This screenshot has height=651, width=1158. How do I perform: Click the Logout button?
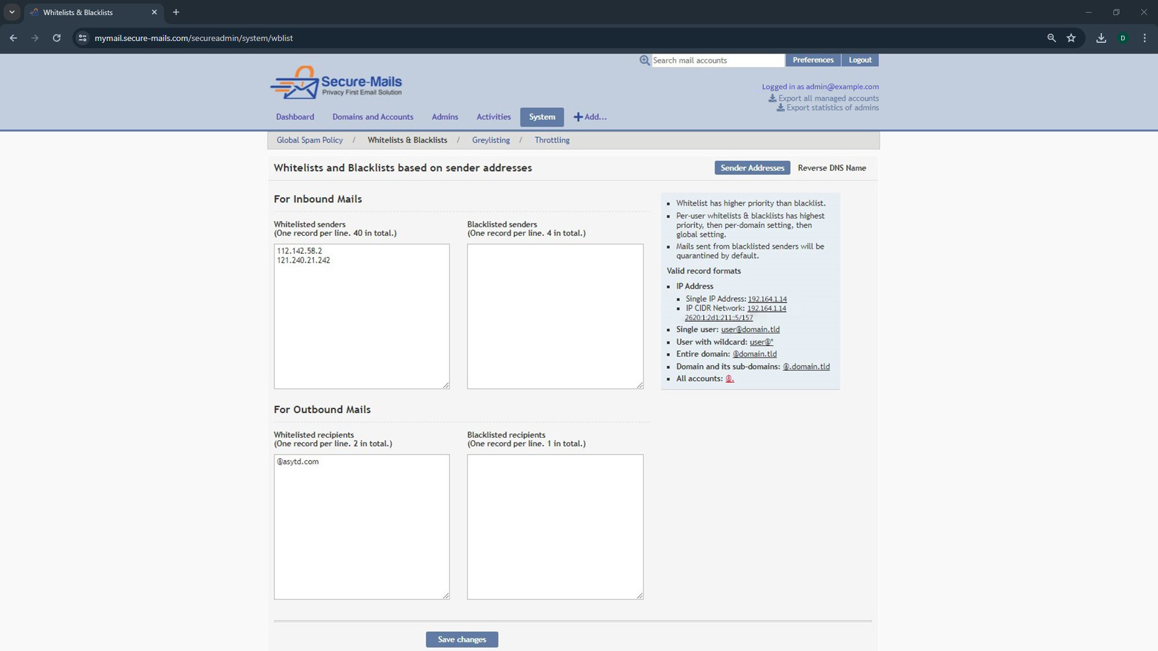[860, 60]
